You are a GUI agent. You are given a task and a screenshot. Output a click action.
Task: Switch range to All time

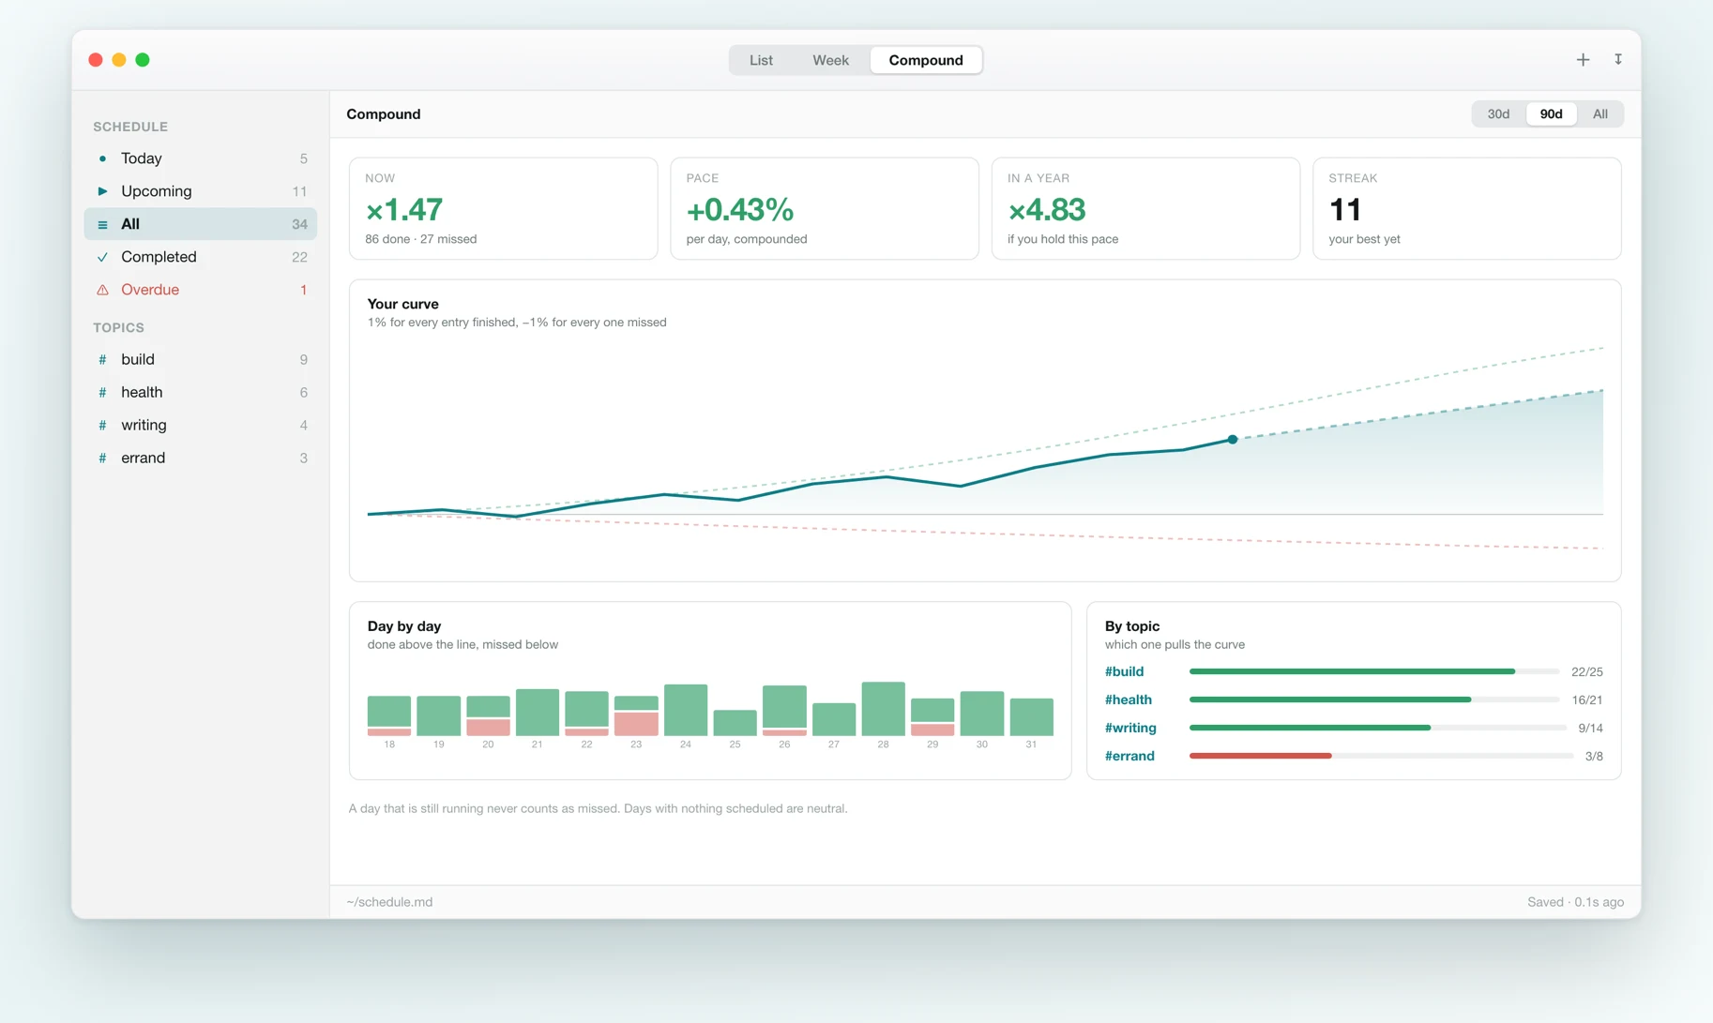tap(1599, 114)
